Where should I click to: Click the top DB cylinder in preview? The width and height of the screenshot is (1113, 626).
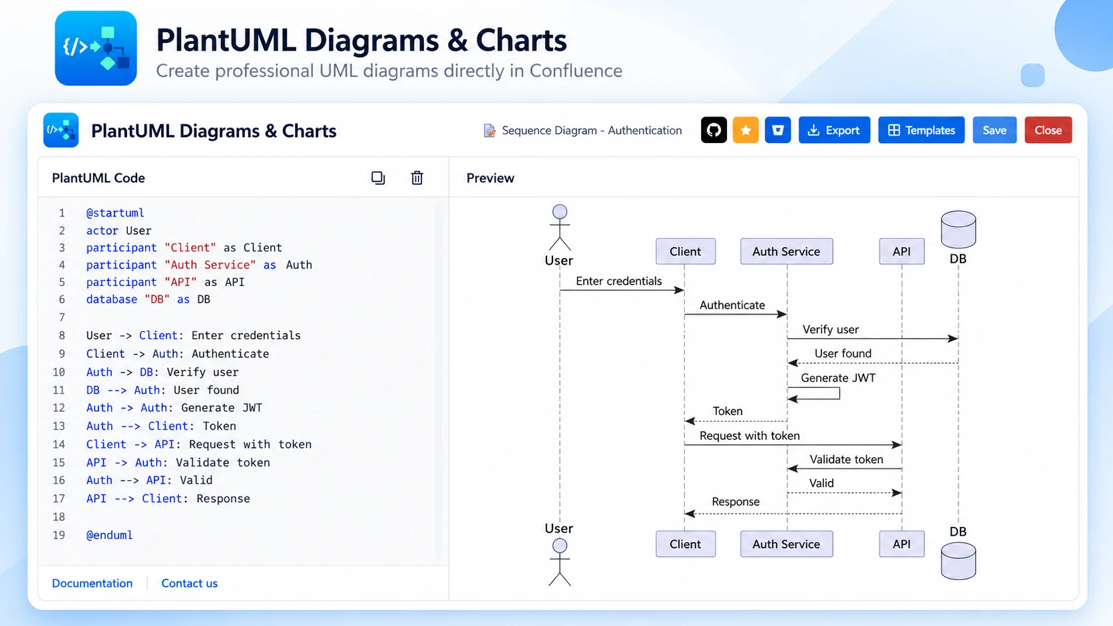[959, 230]
